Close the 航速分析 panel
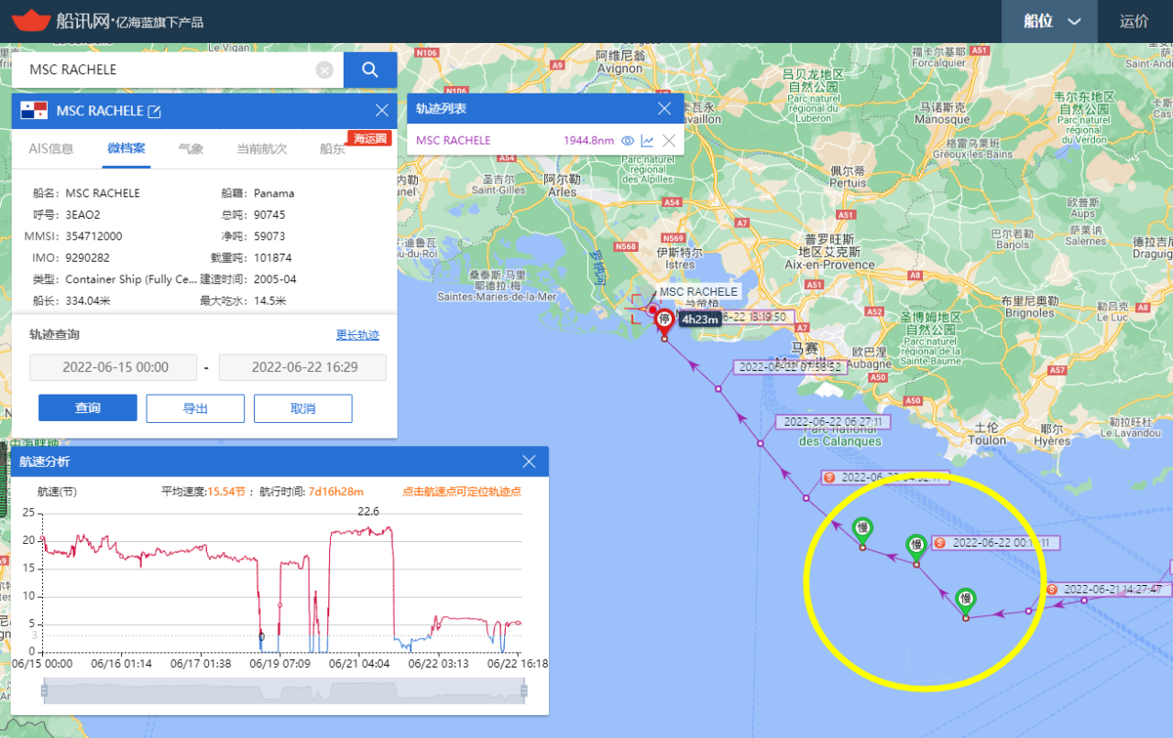 [529, 461]
